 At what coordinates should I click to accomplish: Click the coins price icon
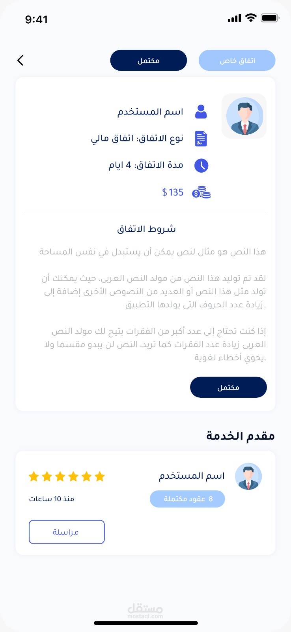click(x=201, y=192)
